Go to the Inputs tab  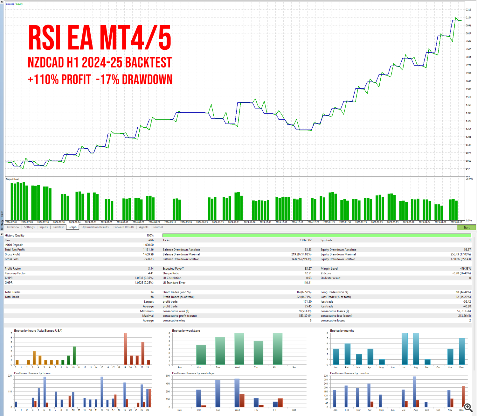point(44,227)
